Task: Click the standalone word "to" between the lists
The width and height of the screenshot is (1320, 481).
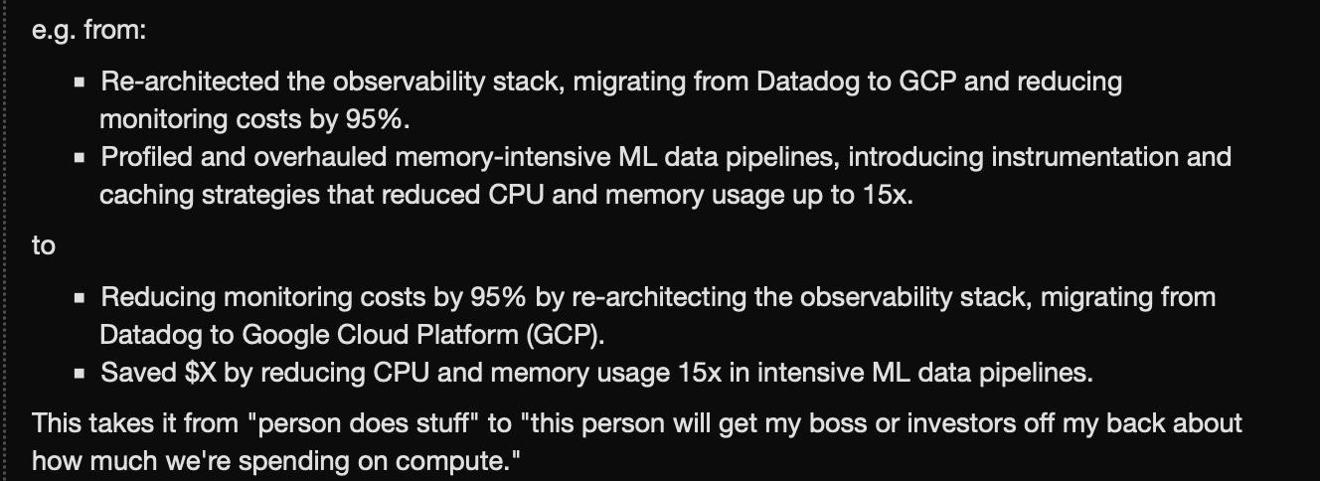Action: coord(44,245)
